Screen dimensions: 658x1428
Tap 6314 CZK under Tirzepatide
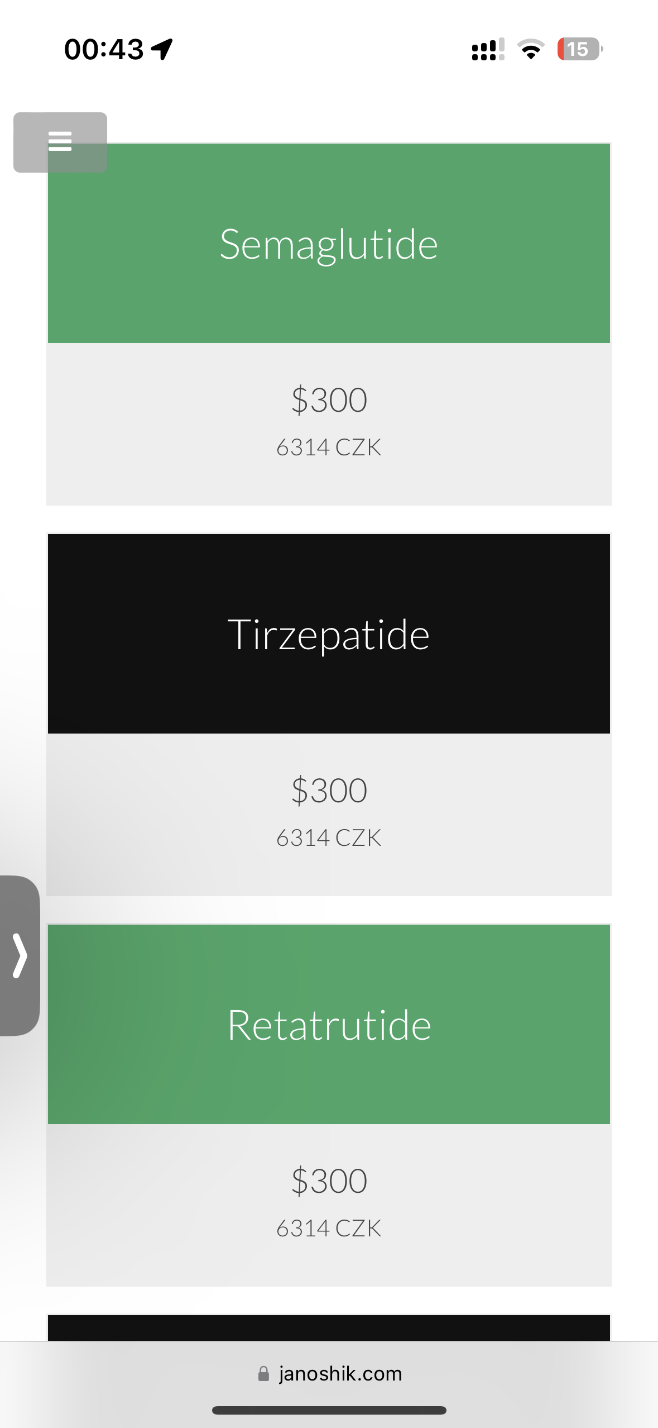329,838
